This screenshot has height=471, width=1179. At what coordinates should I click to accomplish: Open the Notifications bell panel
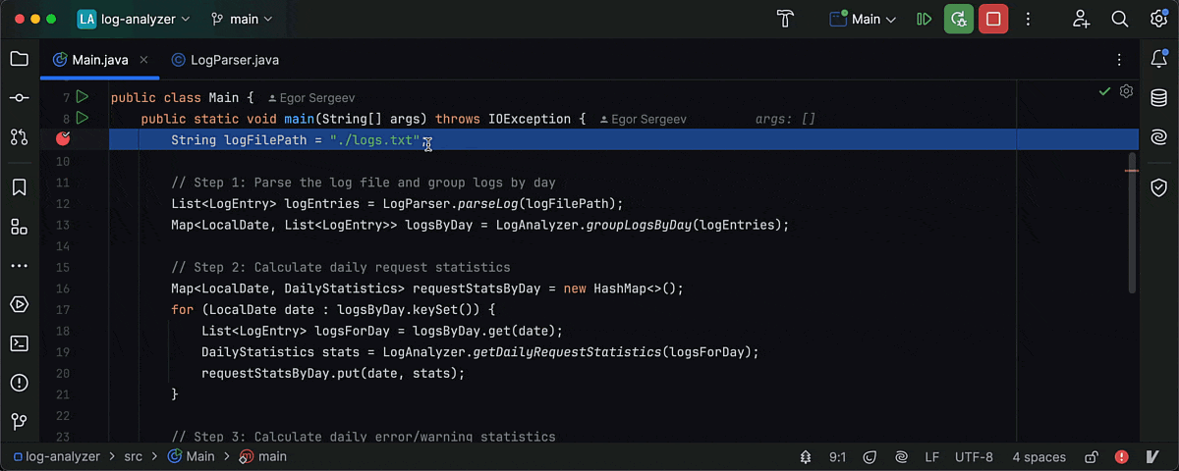click(1158, 59)
